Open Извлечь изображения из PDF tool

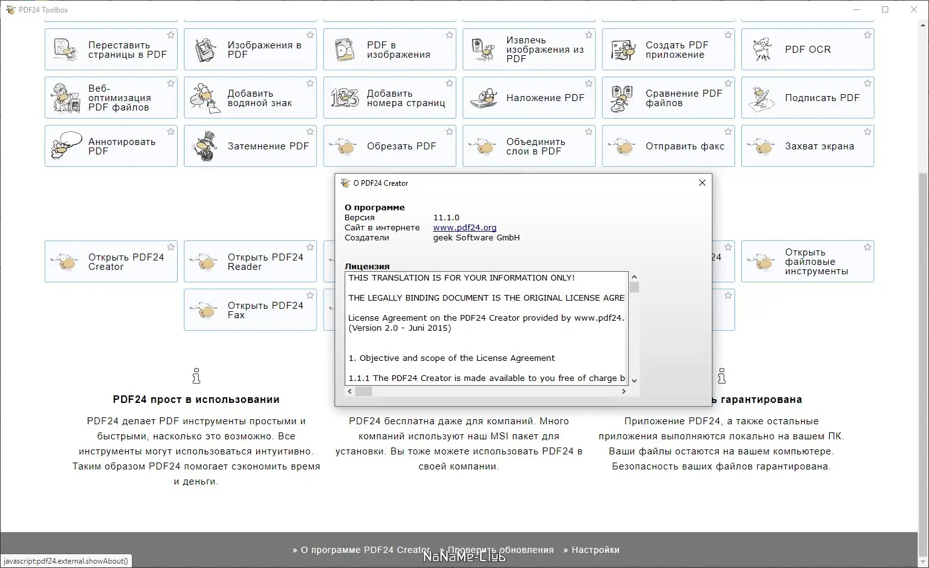[529, 50]
